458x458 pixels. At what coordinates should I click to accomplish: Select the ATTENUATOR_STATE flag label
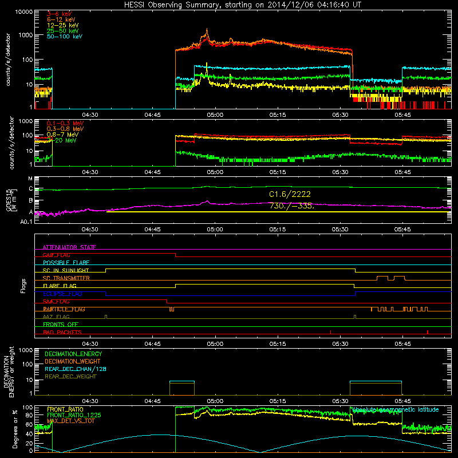pos(69,247)
